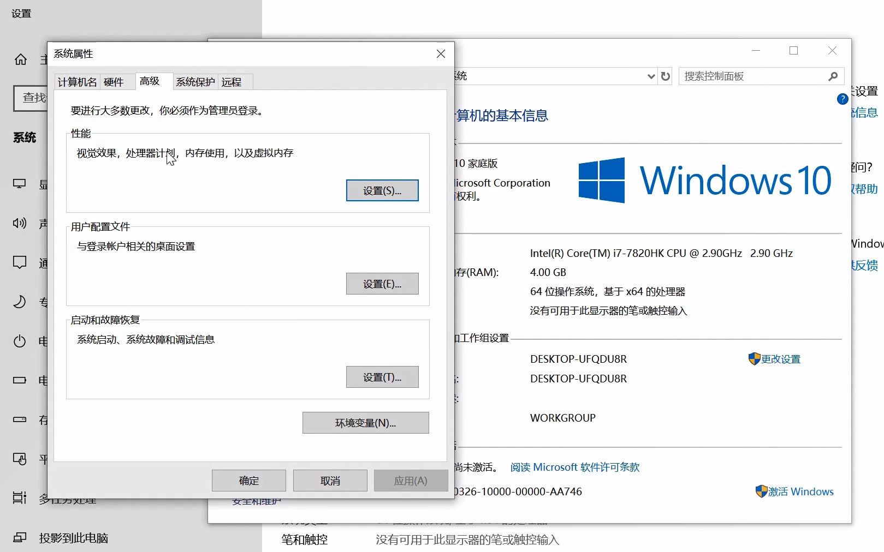Screen dimensions: 884x552
Task: Open Multitasking icon in Settings sidebar
Action: tap(20, 497)
